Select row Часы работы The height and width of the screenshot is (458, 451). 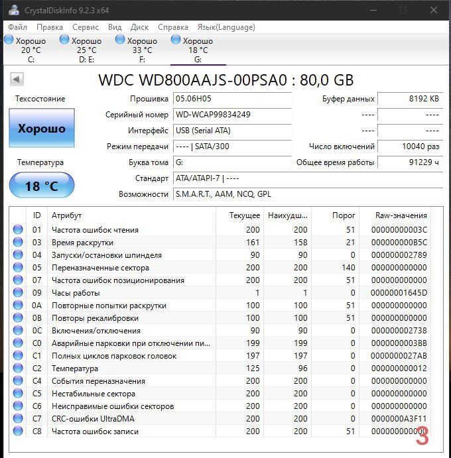click(x=220, y=292)
